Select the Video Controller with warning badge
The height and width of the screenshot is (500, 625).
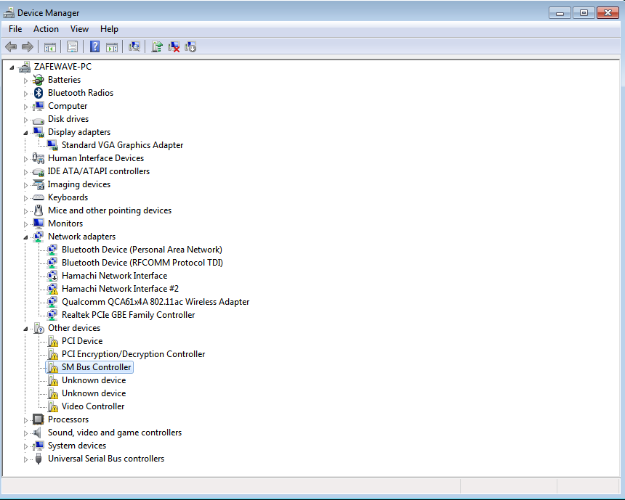click(93, 406)
